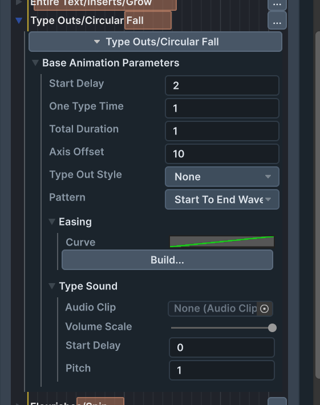Image resolution: width=320 pixels, height=405 pixels.
Task: Select the Type Outs/Circular Fall timeline clip
Action: (148, 21)
